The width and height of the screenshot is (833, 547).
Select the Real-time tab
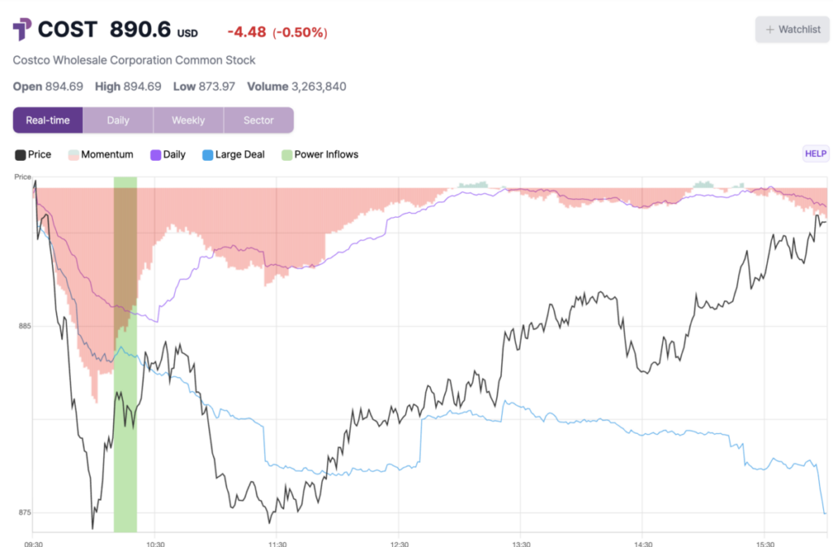pyautogui.click(x=48, y=120)
